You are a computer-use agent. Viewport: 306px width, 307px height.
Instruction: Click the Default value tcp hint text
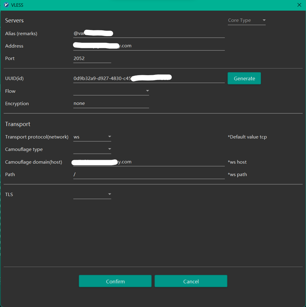click(247, 137)
